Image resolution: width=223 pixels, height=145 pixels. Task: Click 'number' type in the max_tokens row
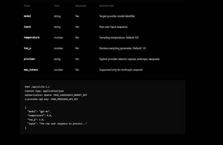(59, 70)
